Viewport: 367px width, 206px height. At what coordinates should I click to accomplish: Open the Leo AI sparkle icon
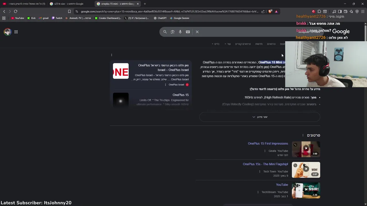pyautogui.click(x=351, y=11)
